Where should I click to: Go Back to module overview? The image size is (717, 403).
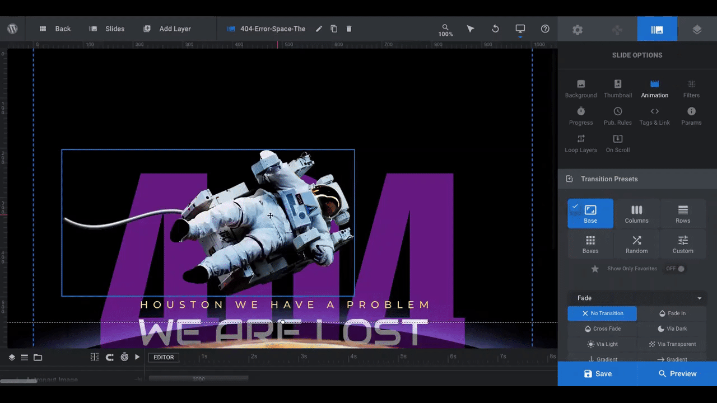[x=55, y=29]
